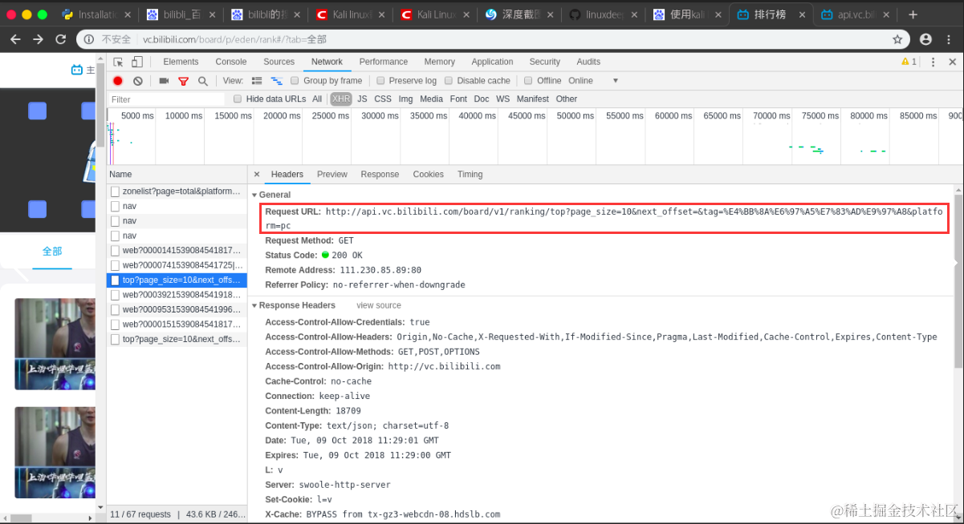Toggle the device toolbar icon

(x=137, y=62)
